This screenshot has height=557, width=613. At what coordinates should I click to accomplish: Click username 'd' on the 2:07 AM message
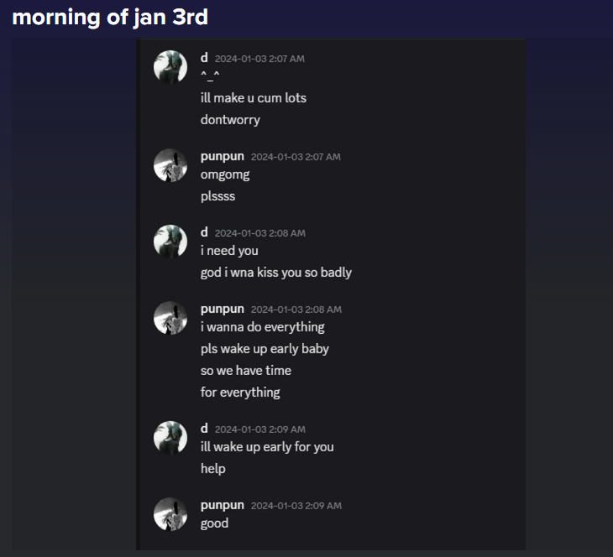(x=204, y=58)
